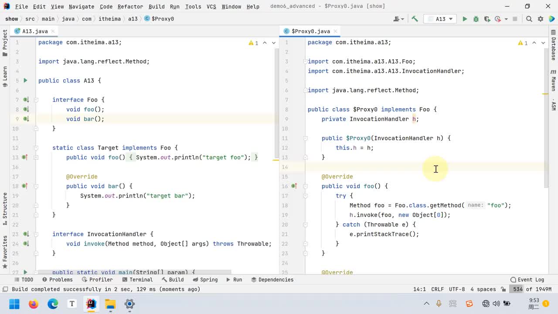Toggle the Learn tool window

pyautogui.click(x=5, y=76)
